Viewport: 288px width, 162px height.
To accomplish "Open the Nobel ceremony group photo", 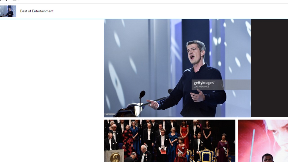I will [170, 141].
